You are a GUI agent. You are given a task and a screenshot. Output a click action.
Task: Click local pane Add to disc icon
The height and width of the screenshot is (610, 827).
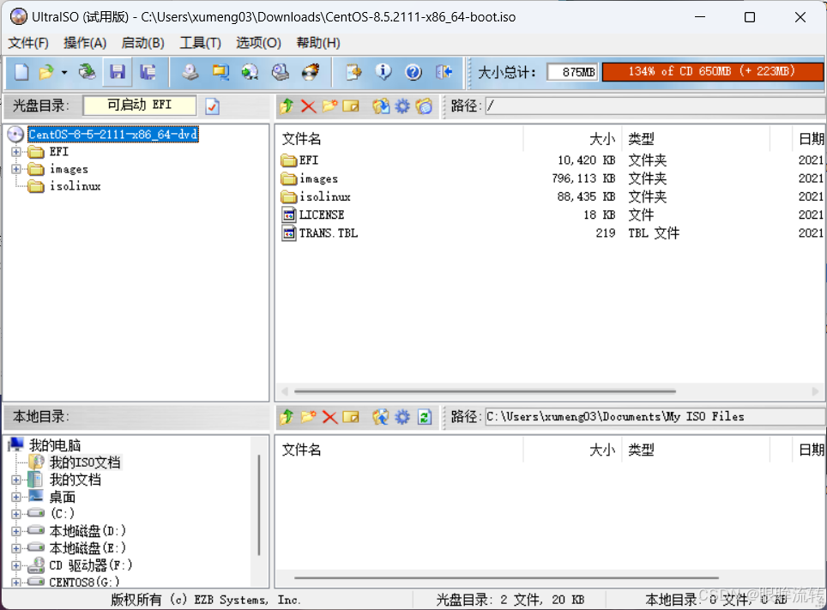[381, 417]
